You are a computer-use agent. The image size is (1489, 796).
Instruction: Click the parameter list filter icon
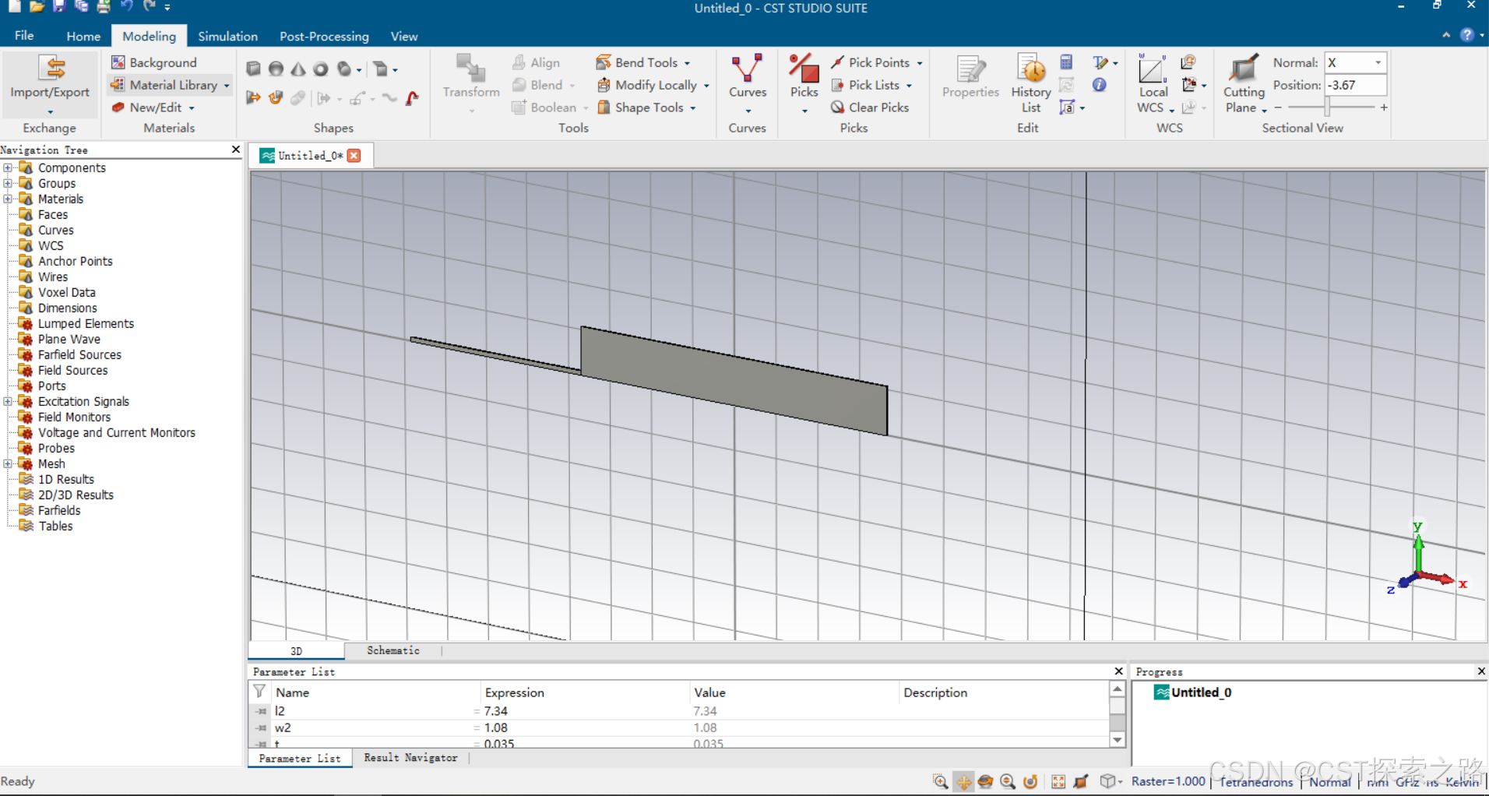(259, 692)
